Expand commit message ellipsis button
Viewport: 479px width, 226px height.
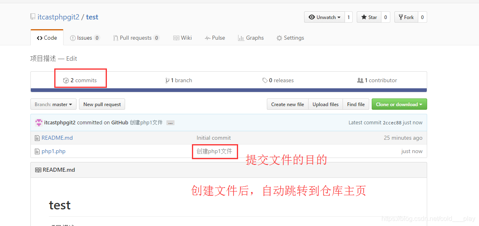click(x=170, y=123)
